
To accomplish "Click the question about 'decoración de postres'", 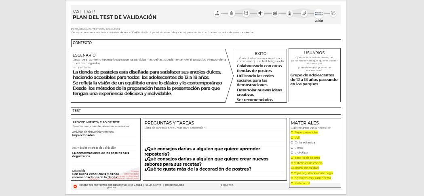I will click(x=198, y=169).
